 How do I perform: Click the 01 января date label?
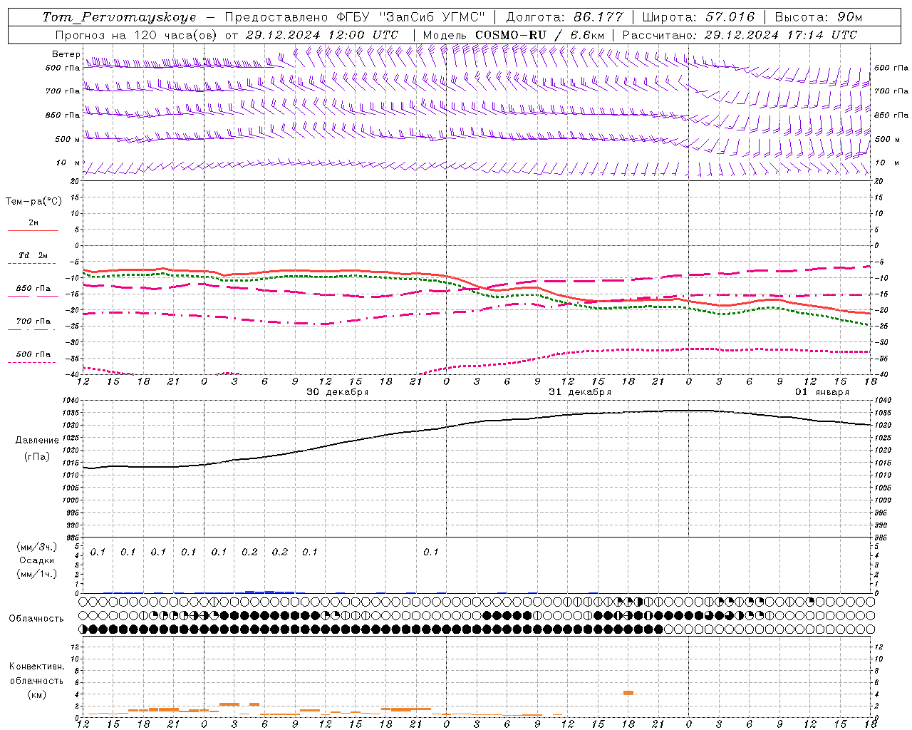[822, 391]
